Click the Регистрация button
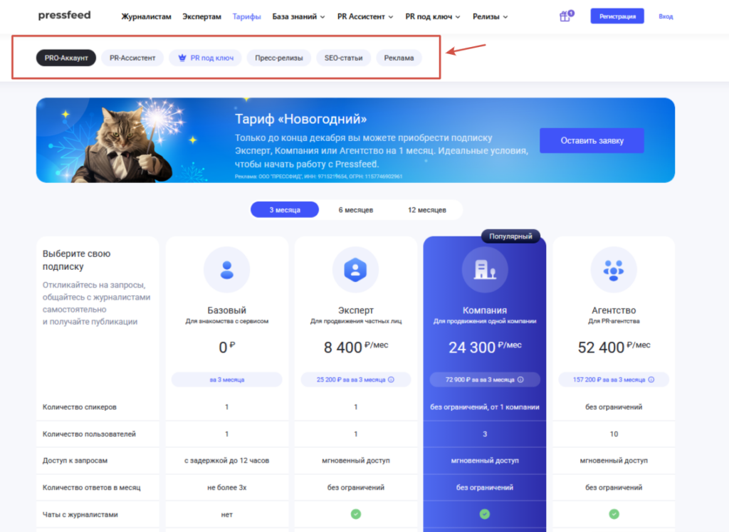The image size is (729, 532). [x=617, y=16]
